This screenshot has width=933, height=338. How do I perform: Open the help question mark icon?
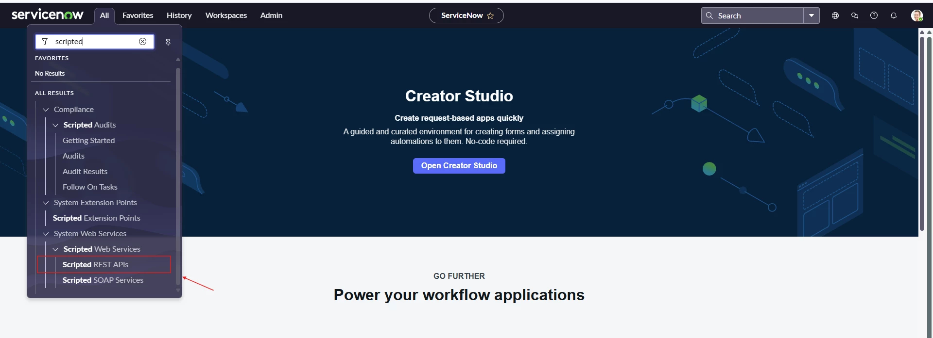click(874, 16)
